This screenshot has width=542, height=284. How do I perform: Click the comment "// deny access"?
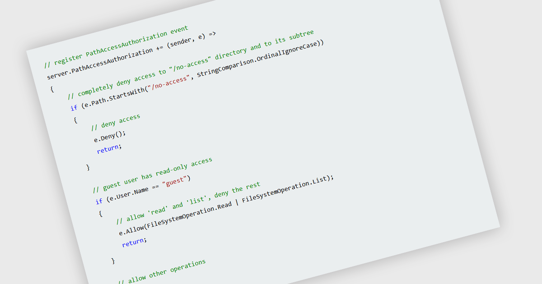coord(116,123)
